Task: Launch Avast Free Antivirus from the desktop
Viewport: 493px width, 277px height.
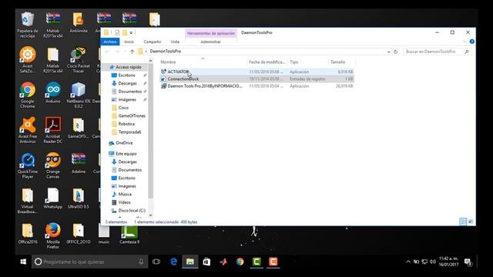Action: click(28, 130)
